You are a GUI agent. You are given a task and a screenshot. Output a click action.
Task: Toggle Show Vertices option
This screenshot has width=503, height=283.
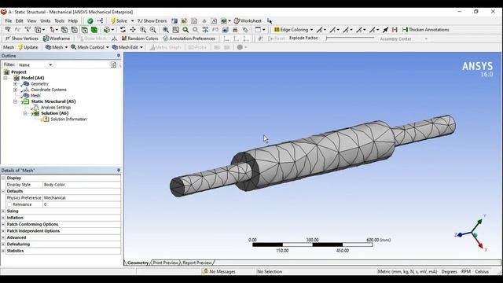(22, 39)
